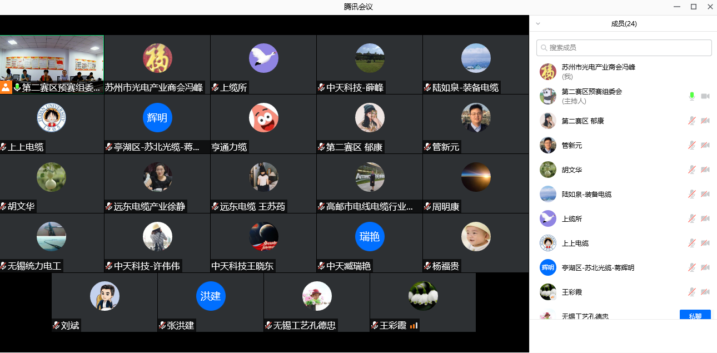The width and height of the screenshot is (717, 353).
Task: Toggle camera for 第二赛区 郁康 in member list
Action: [705, 121]
